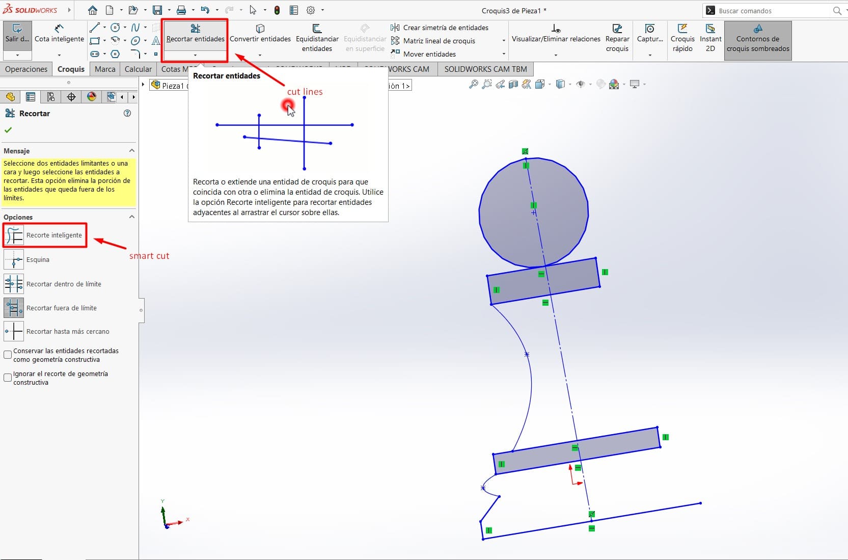Image resolution: width=848 pixels, height=560 pixels.
Task: Select the Circle sketch tool
Action: coord(115,28)
